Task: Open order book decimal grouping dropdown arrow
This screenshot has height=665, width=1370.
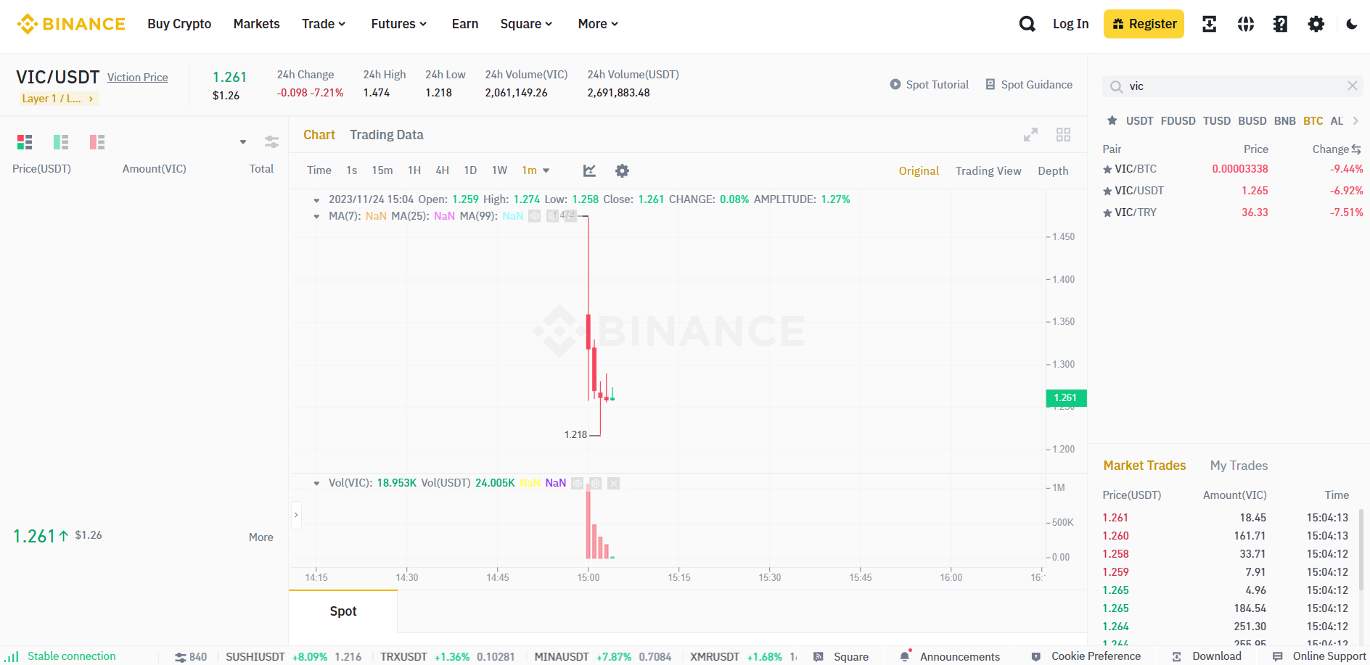Action: pyautogui.click(x=243, y=142)
